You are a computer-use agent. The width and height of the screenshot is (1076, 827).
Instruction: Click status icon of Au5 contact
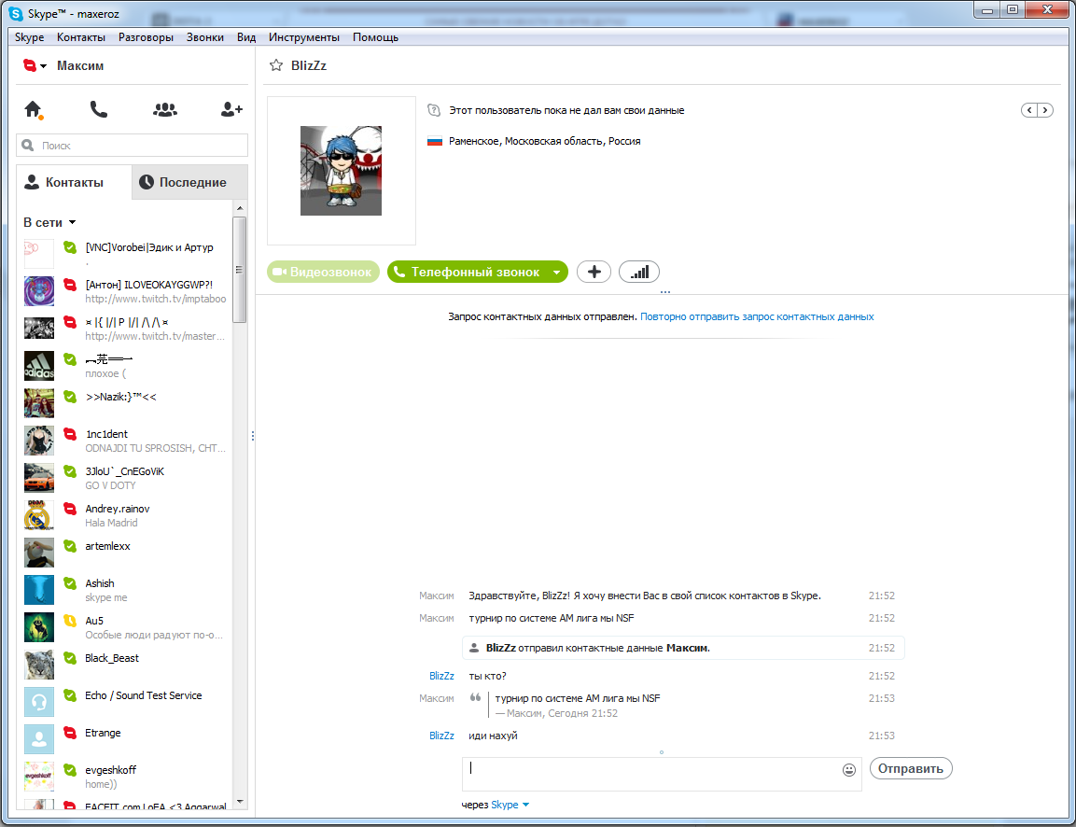click(x=70, y=621)
